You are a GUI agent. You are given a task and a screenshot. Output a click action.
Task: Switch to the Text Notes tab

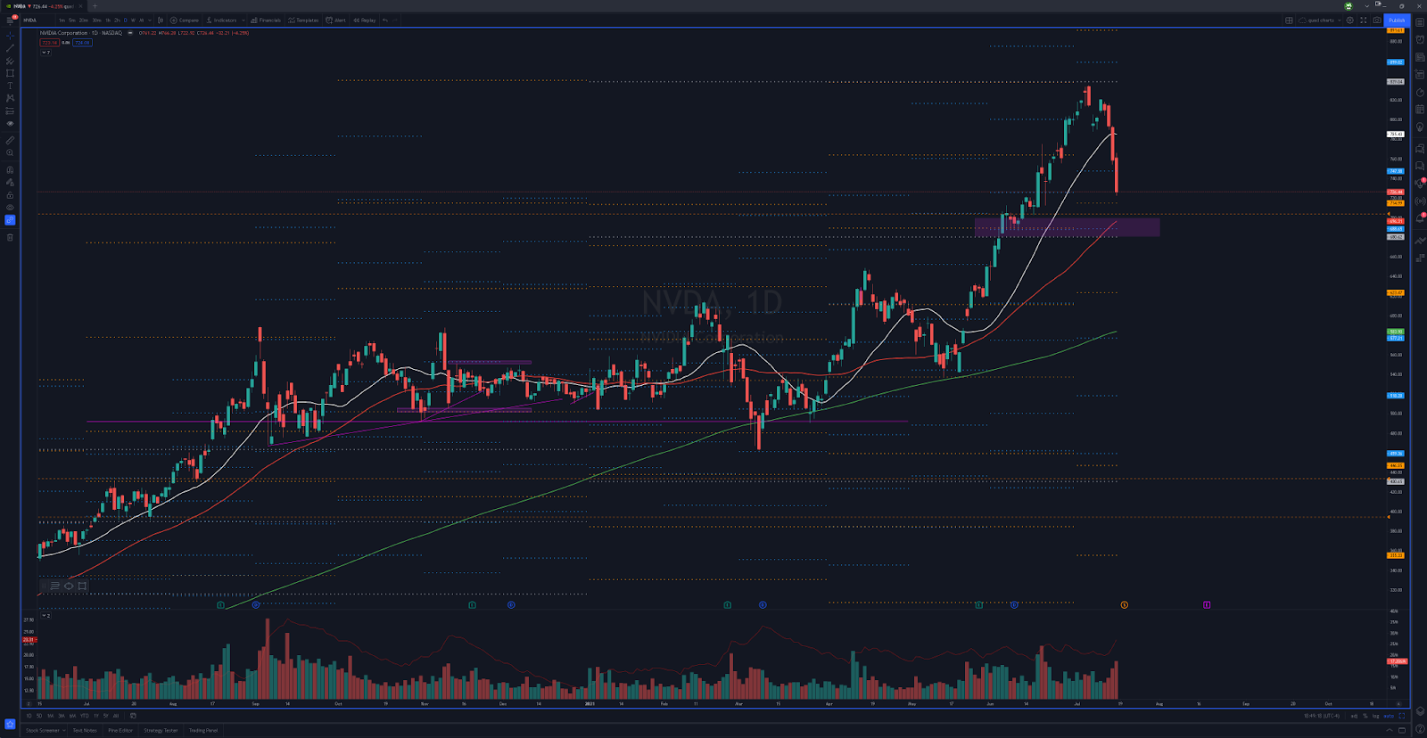tap(85, 730)
